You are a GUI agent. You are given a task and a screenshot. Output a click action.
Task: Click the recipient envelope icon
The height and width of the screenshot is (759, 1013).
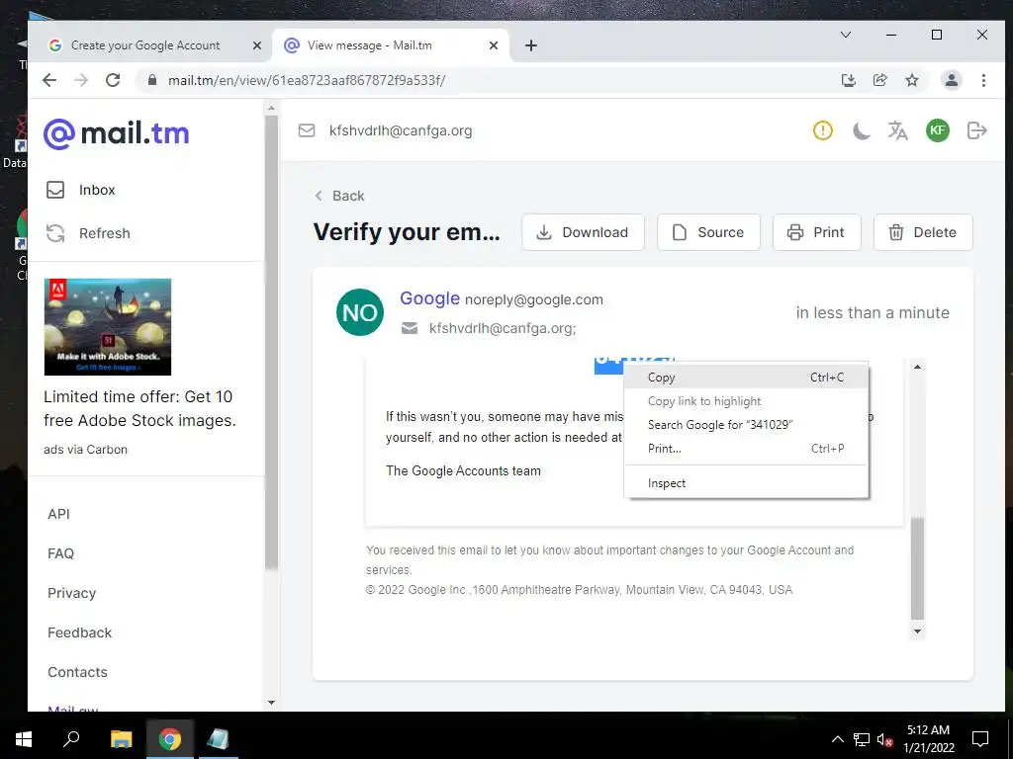(x=410, y=328)
